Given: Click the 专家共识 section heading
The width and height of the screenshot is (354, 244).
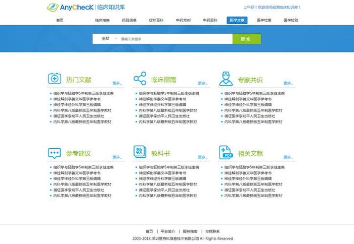Looking at the screenshot, I should pyautogui.click(x=250, y=80).
